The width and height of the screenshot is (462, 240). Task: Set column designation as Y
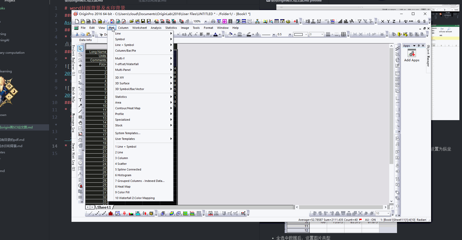click(x=388, y=21)
